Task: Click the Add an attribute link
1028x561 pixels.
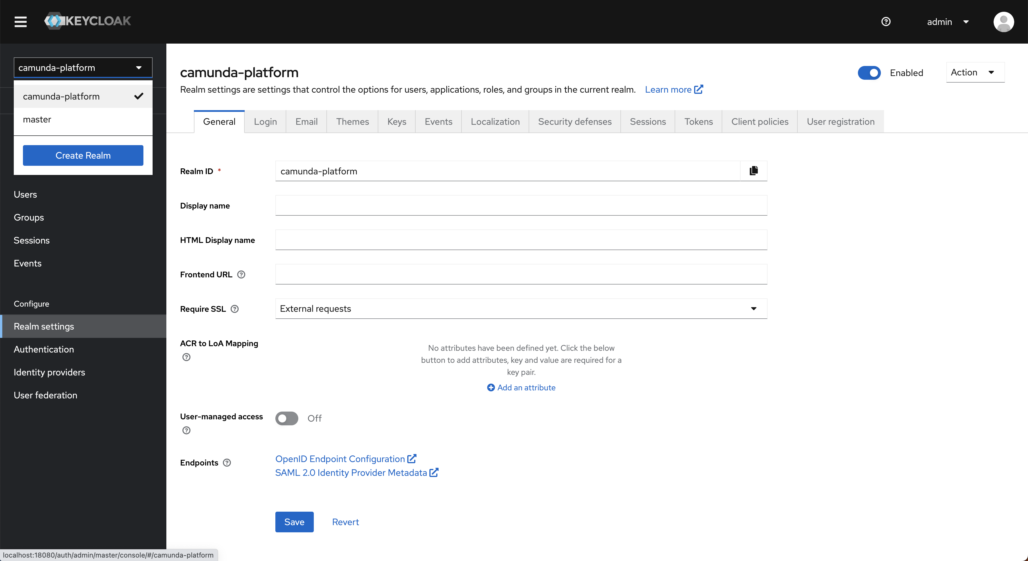Action: click(521, 387)
